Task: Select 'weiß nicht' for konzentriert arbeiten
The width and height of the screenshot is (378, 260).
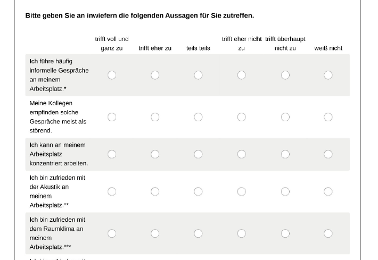Action: [x=328, y=154]
